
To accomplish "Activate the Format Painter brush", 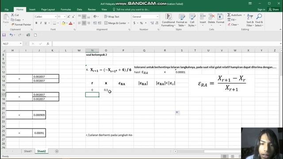I will click(21, 25).
